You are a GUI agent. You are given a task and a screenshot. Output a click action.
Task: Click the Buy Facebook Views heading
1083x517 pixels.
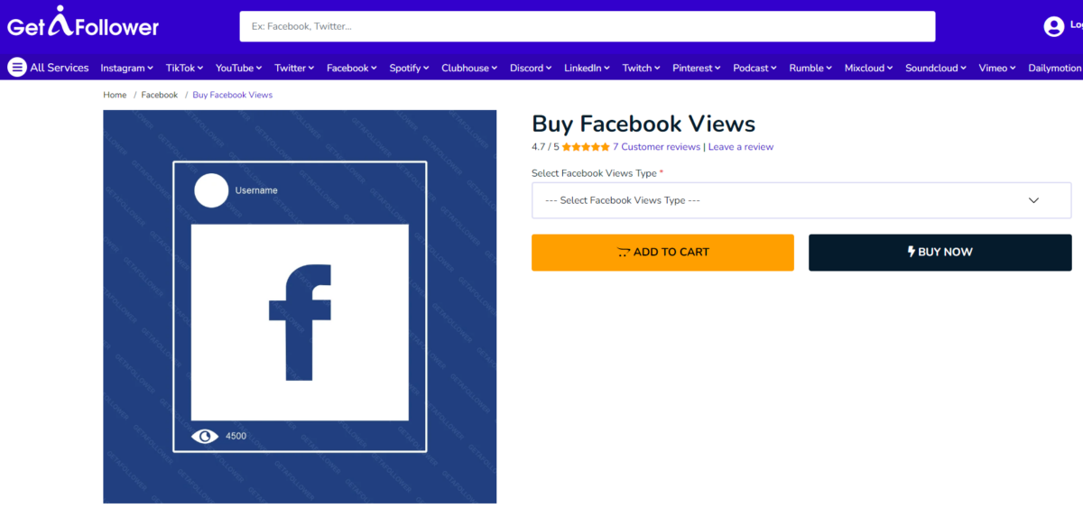click(x=643, y=124)
